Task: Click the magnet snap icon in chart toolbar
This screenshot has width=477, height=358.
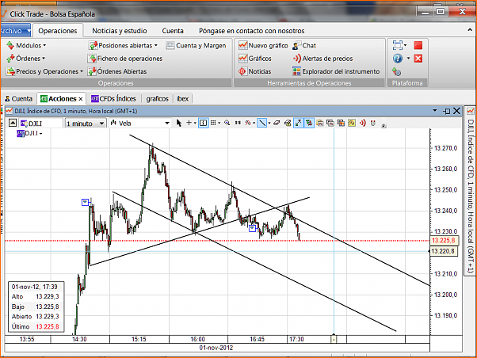Action: [373, 123]
